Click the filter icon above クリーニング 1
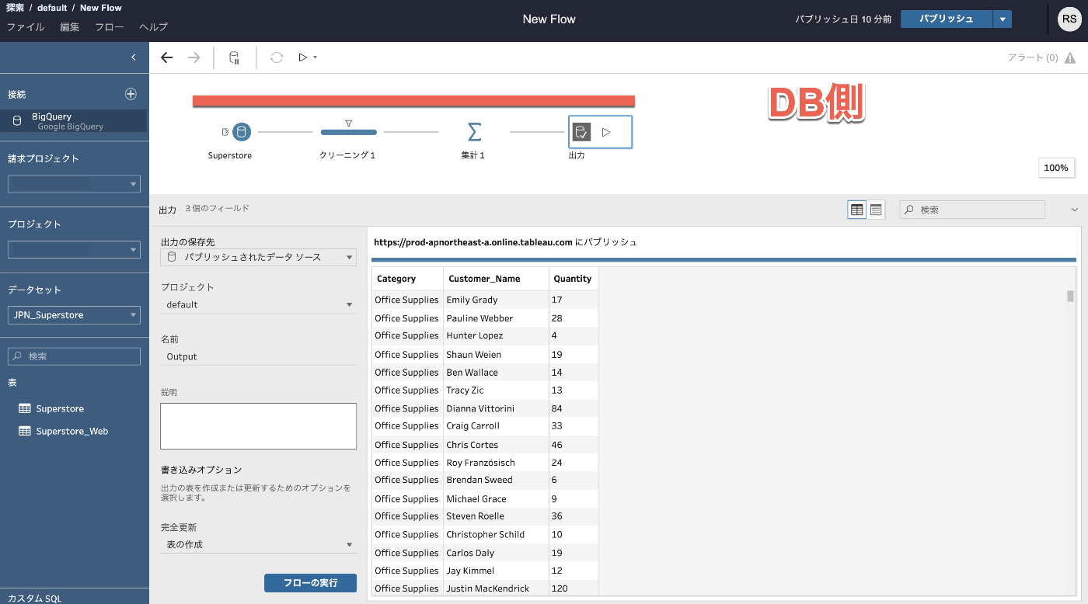Viewport: 1088px width, 604px height. point(349,123)
